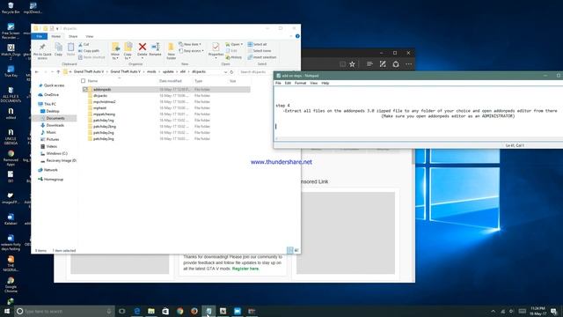Click Select all in the ribbon
This screenshot has height=317, width=563.
(257, 44)
